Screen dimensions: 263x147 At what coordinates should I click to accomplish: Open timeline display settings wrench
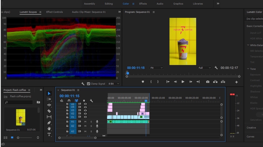[x=91, y=101]
